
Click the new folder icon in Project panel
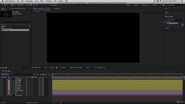tap(4, 68)
